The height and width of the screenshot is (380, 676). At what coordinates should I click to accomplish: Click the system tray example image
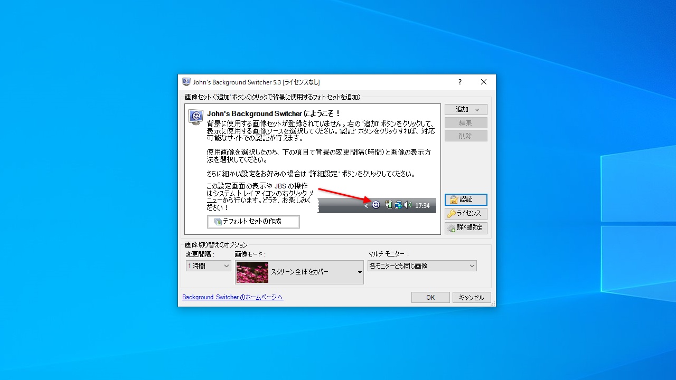(x=377, y=205)
